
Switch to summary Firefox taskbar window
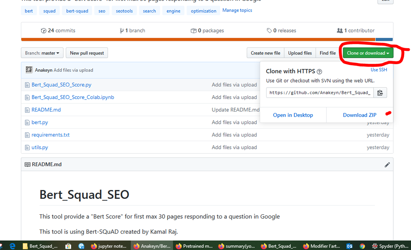coord(237,246)
